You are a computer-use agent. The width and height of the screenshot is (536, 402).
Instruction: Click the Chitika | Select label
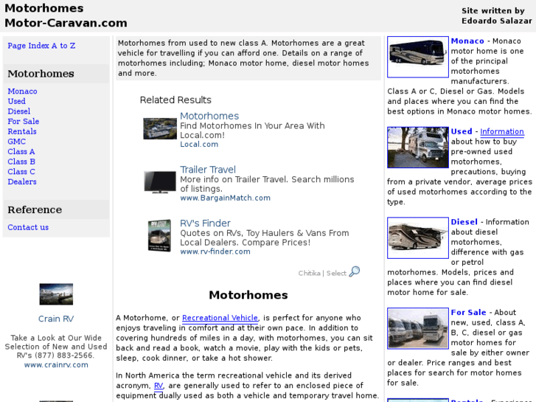(x=322, y=273)
